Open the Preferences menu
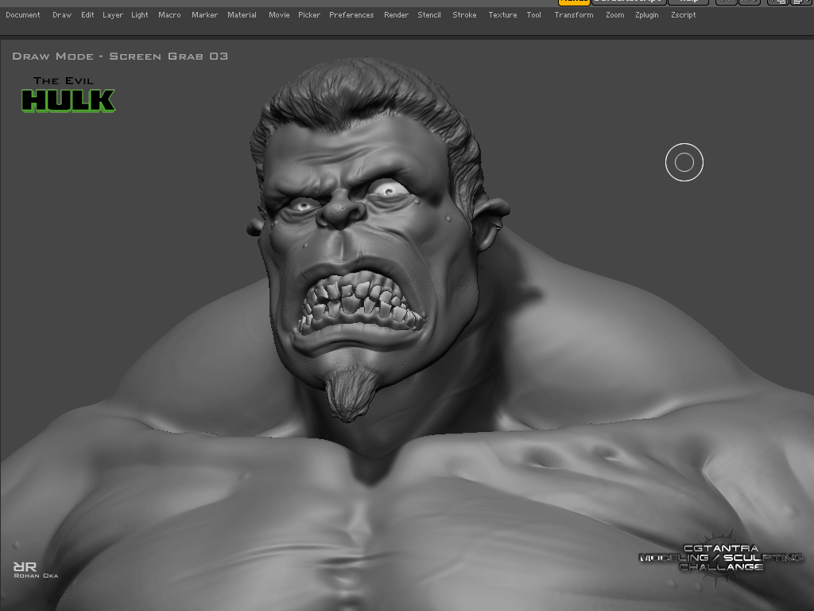This screenshot has height=611, width=814. (x=351, y=15)
